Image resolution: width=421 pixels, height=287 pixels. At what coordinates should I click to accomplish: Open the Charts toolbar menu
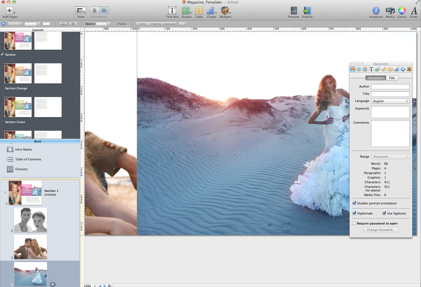[x=211, y=11]
